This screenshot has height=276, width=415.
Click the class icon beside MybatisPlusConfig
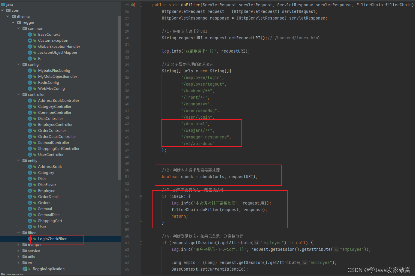[x=30, y=71]
